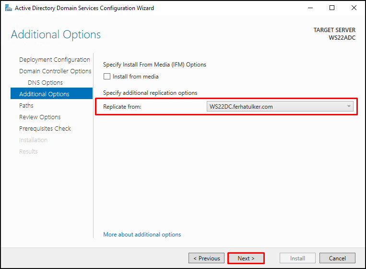Go to the Deployment Configuration step
This screenshot has width=366, height=269.
coord(54,60)
